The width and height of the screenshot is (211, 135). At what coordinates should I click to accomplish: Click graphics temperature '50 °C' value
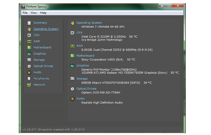click(175, 73)
